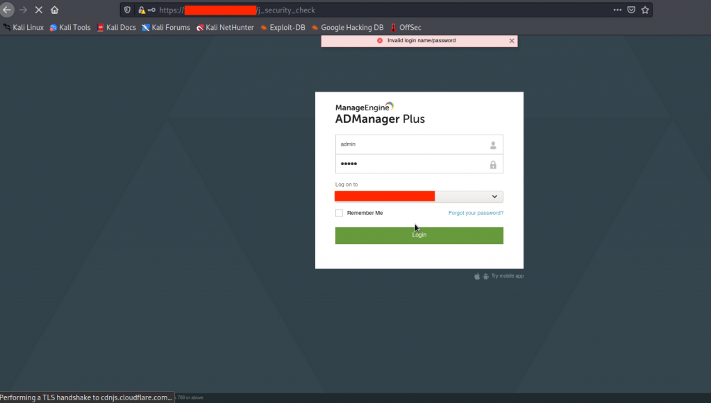
Task: Focus the password input field
Action: click(x=419, y=164)
